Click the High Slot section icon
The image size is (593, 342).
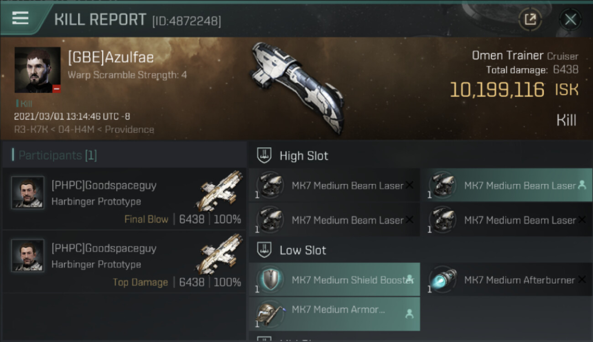click(264, 155)
